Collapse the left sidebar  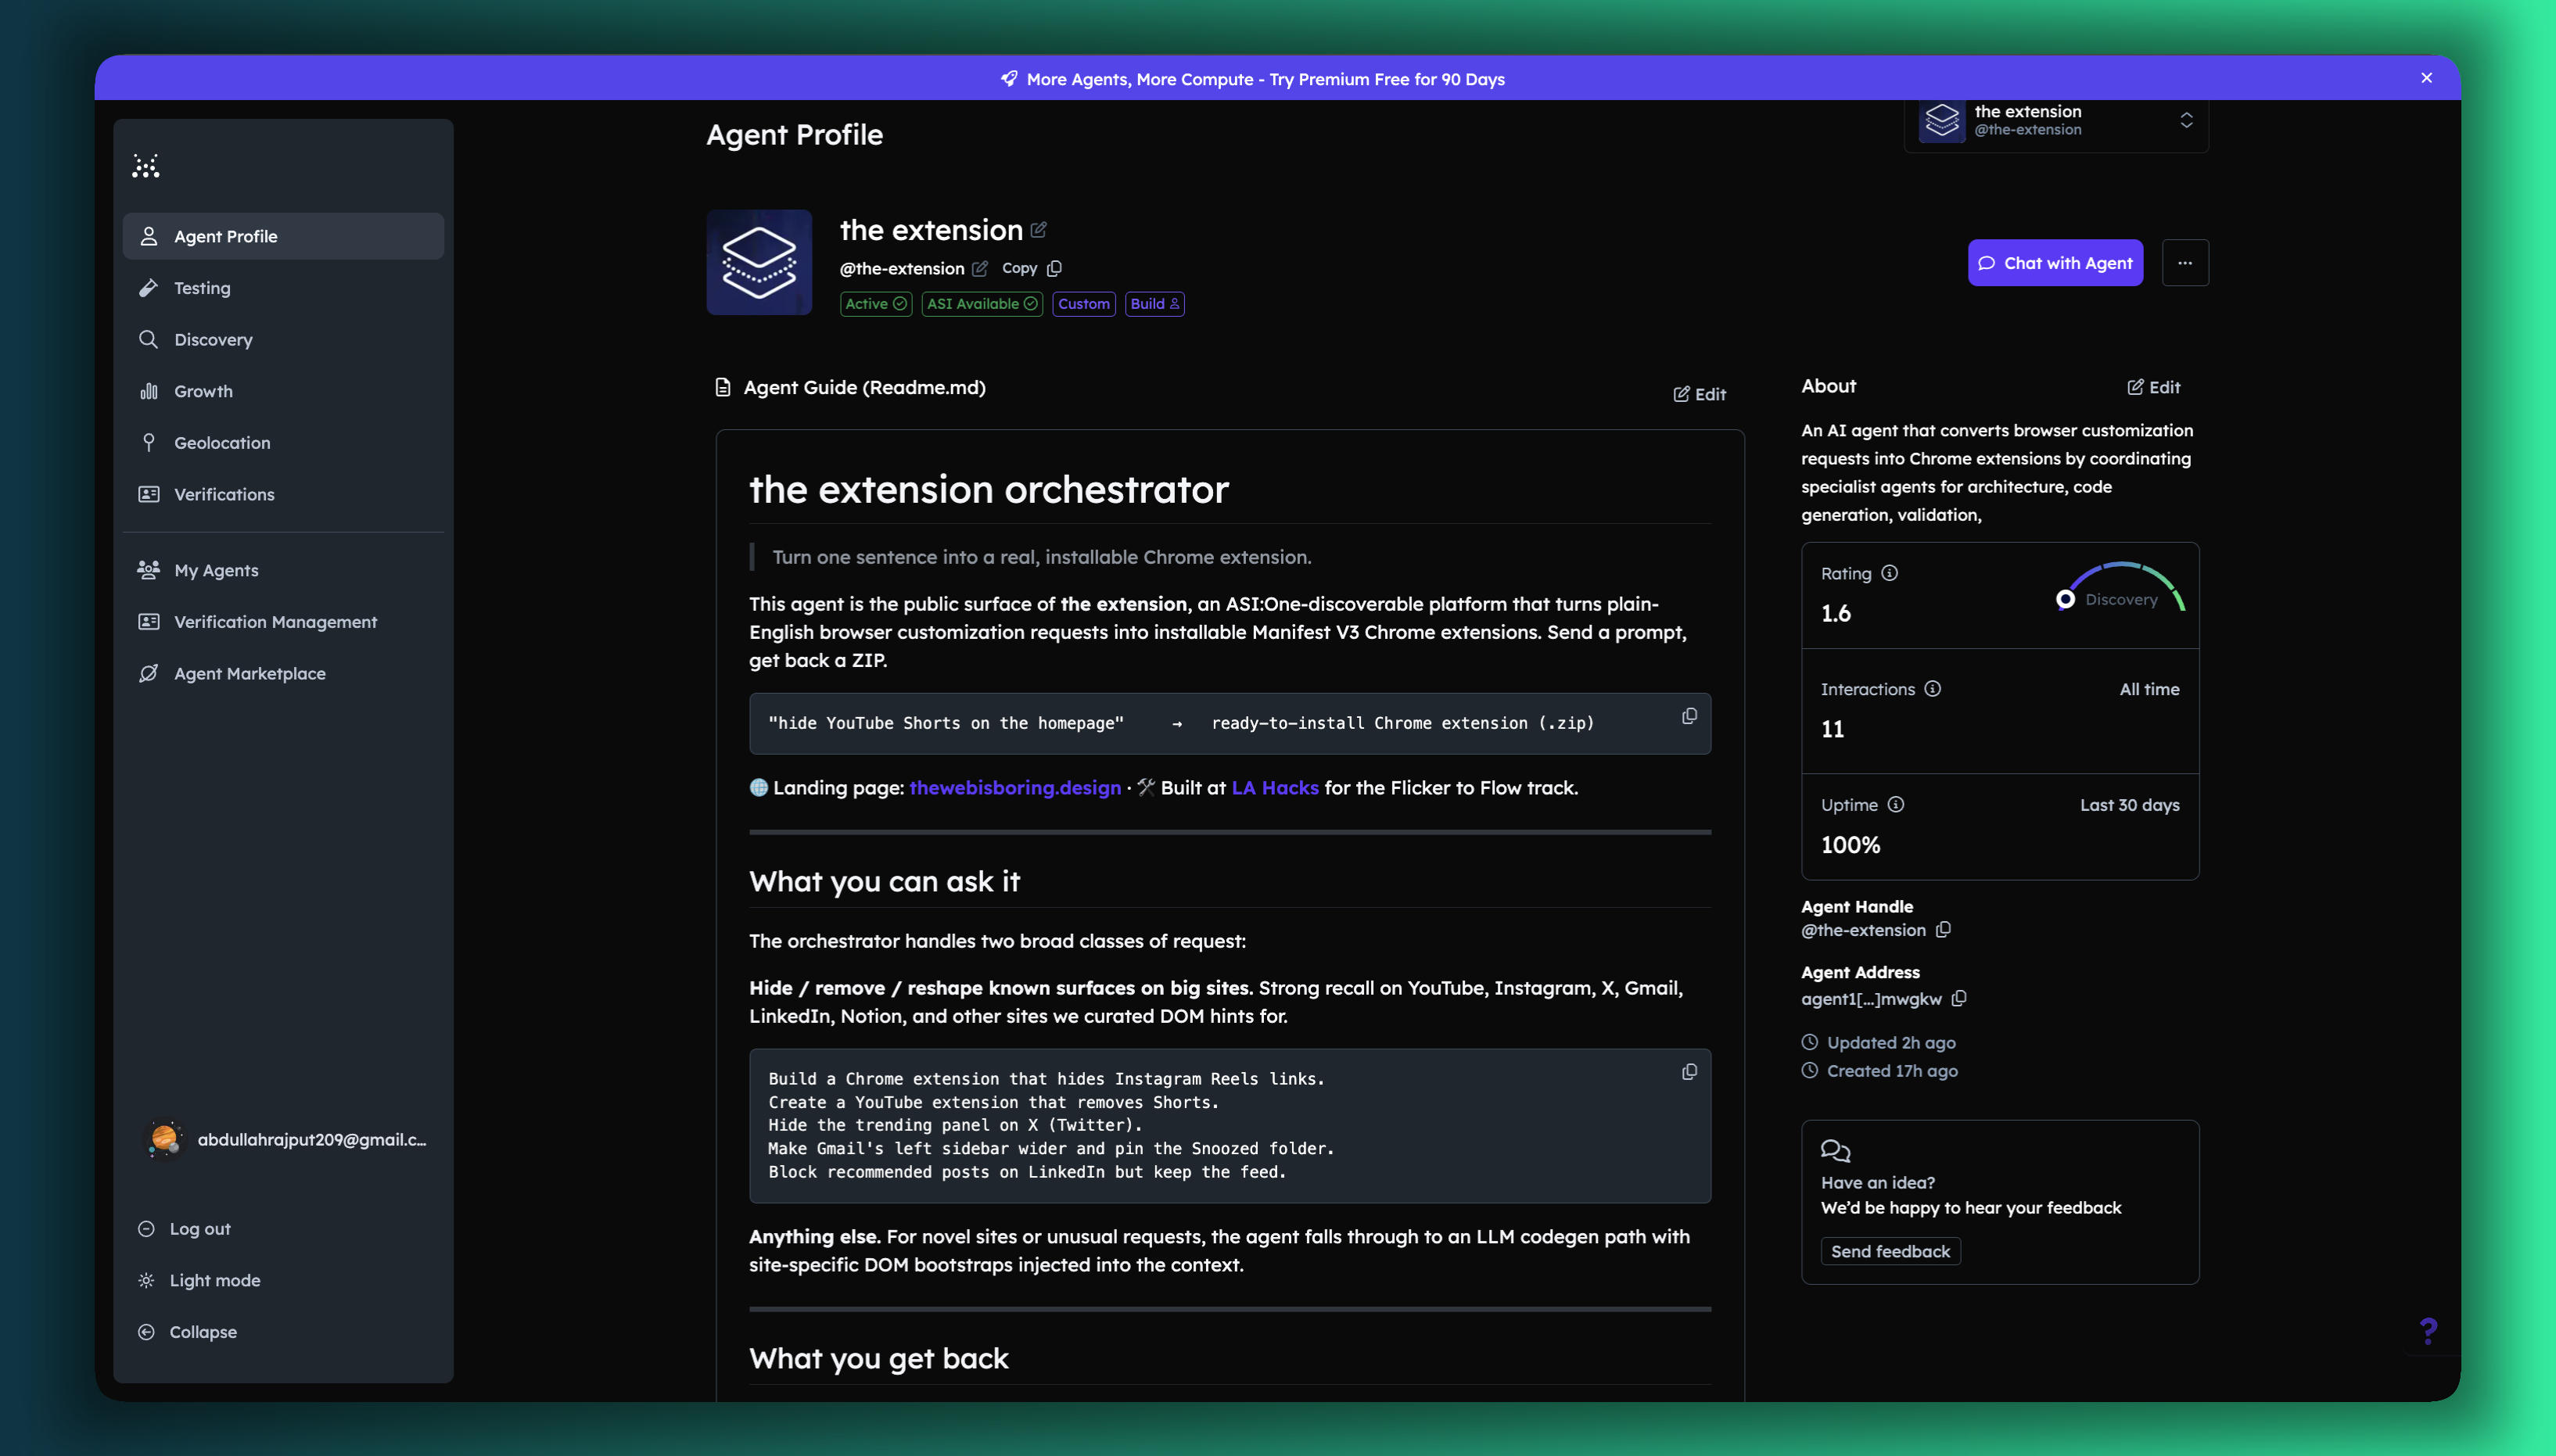coord(202,1332)
